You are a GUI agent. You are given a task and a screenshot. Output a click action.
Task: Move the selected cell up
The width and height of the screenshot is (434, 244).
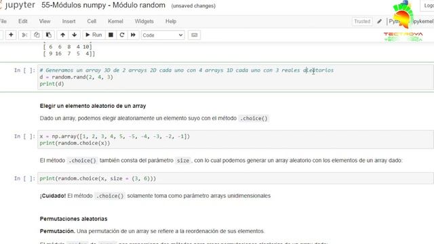pyautogui.click(x=63, y=35)
